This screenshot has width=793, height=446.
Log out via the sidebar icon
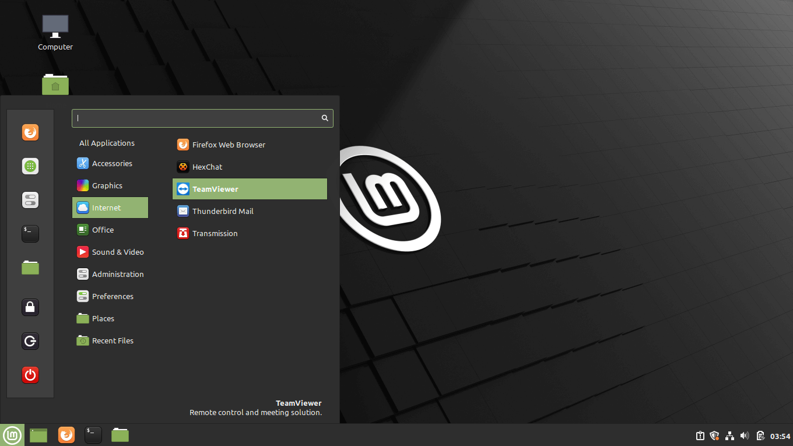click(30, 341)
